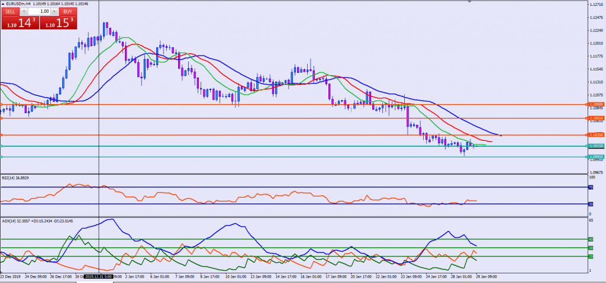Click the ADX(14) indicator label
This screenshot has width=606, height=283.
pos(30,220)
